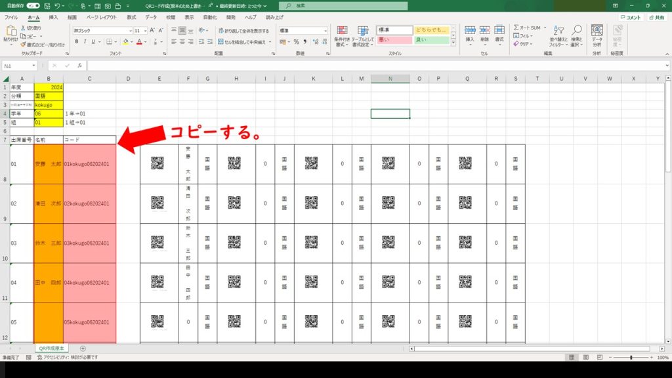The height and width of the screenshot is (378, 672).
Task: Open the Insert (挿入) ribbon tab
Action: pyautogui.click(x=53, y=17)
